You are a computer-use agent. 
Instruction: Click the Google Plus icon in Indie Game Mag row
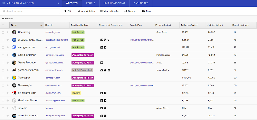105,116
